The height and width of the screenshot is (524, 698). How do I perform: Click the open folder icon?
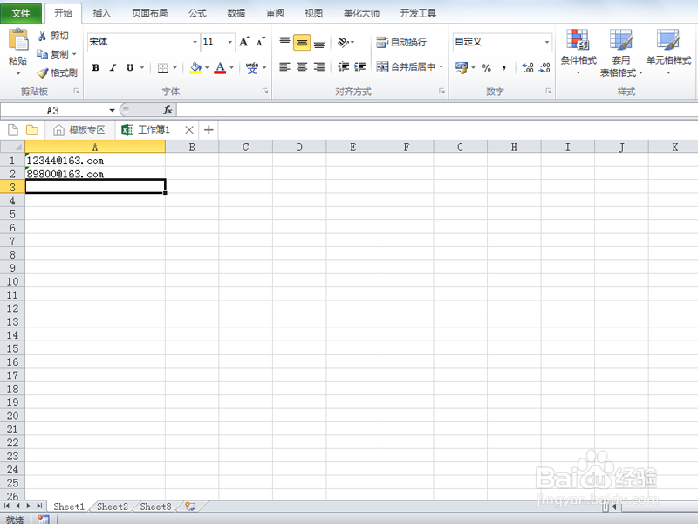point(32,129)
